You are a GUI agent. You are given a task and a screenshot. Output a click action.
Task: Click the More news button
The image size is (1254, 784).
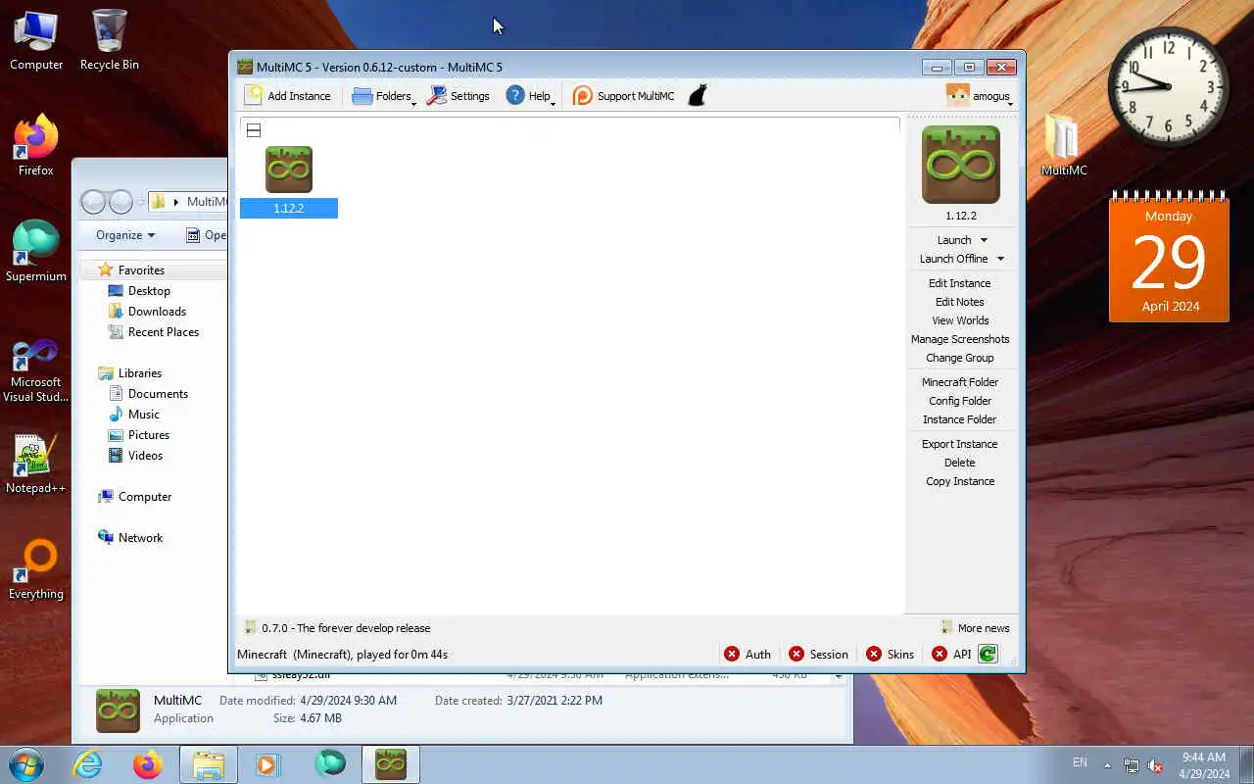975,628
